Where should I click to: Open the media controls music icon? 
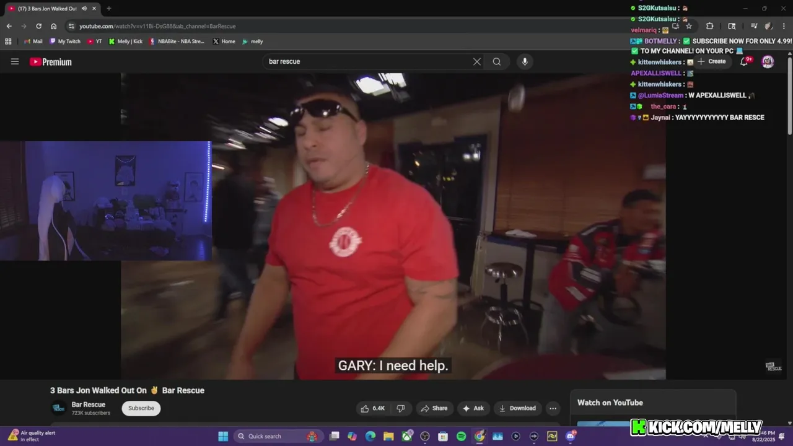(754, 26)
